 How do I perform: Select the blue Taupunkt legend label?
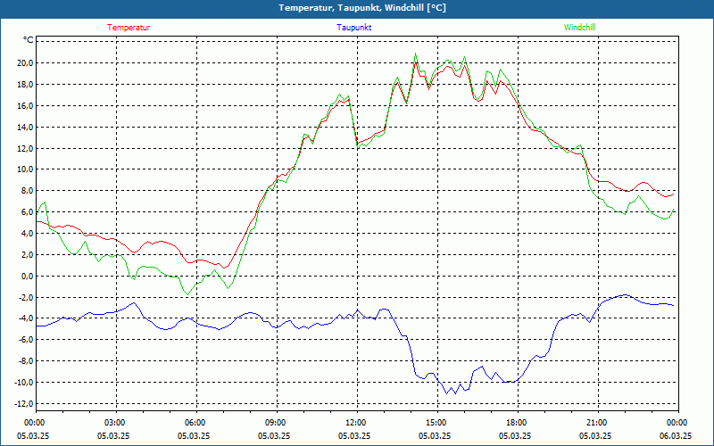354,28
